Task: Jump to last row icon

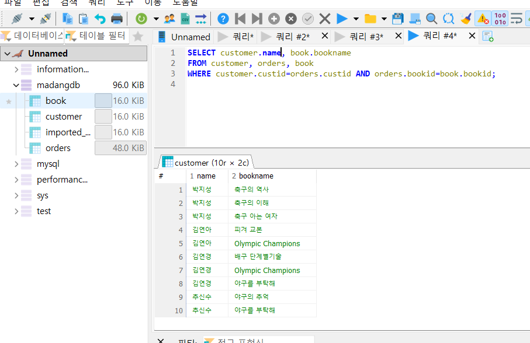Action: tap(257, 19)
